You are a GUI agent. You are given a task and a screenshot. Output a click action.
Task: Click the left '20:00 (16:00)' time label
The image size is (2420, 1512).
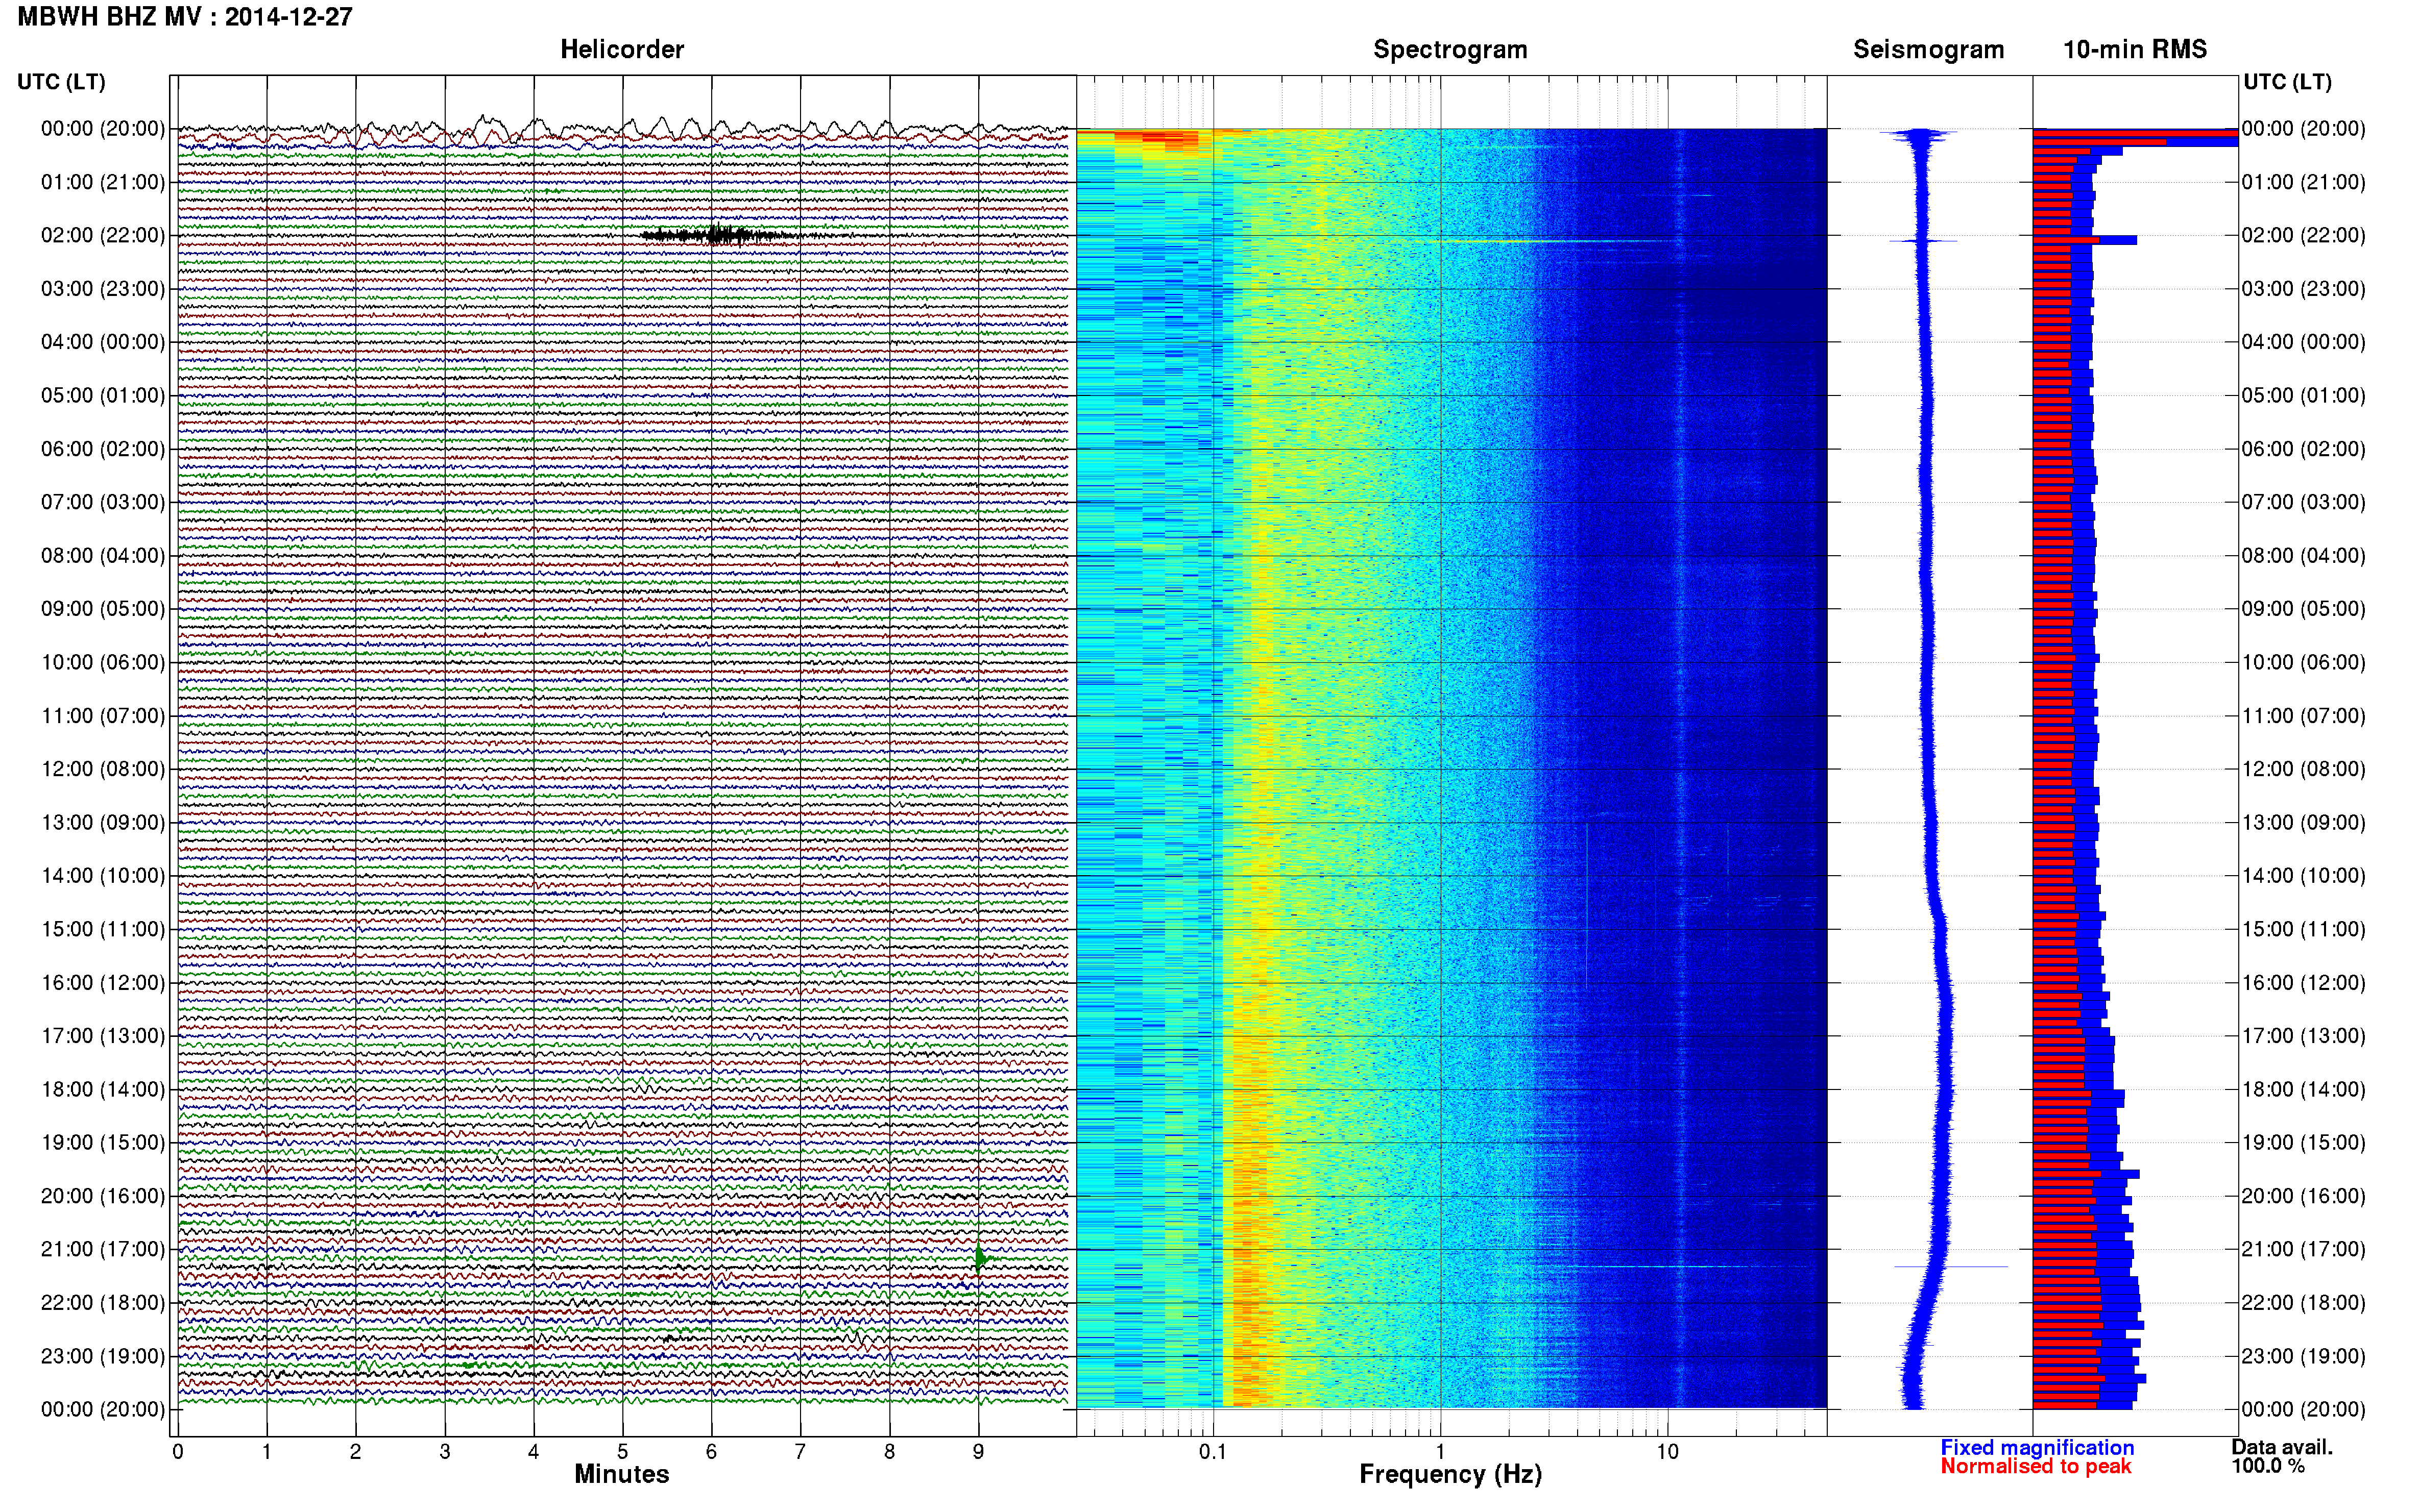point(102,1196)
